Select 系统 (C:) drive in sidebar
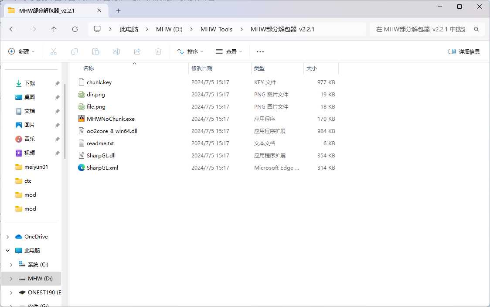Image resolution: width=490 pixels, height=307 pixels. coord(38,265)
